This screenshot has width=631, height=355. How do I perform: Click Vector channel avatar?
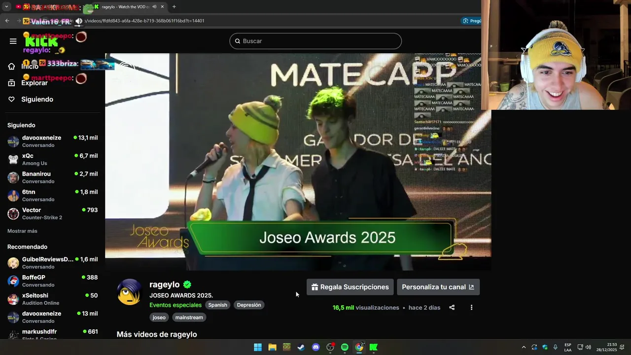pos(13,213)
